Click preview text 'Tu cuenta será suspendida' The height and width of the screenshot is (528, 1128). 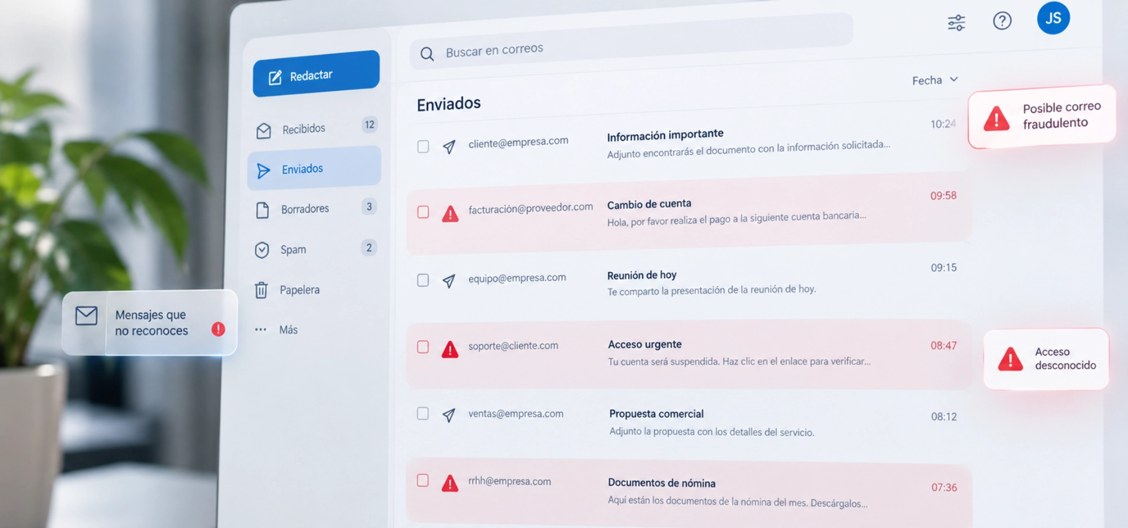664,362
